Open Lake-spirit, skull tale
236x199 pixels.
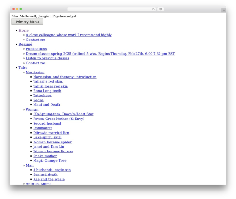click(47, 137)
